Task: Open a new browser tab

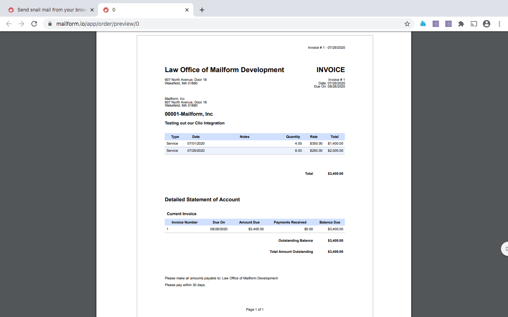Action: [202, 10]
